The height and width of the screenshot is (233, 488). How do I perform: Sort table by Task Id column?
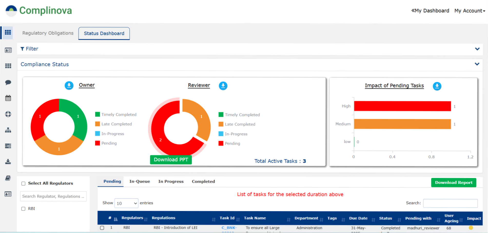[x=238, y=219]
